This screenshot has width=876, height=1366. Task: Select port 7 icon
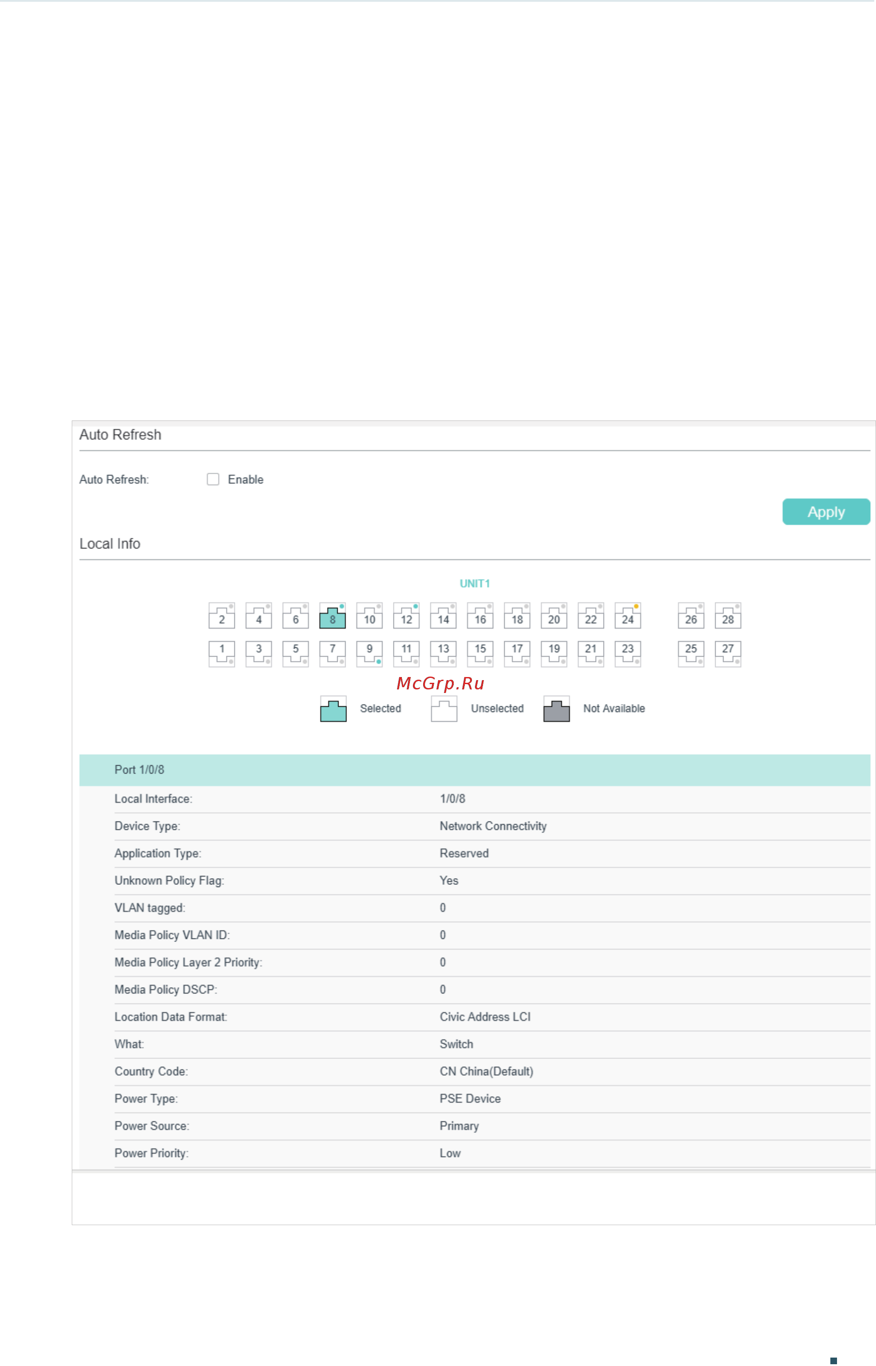333,654
